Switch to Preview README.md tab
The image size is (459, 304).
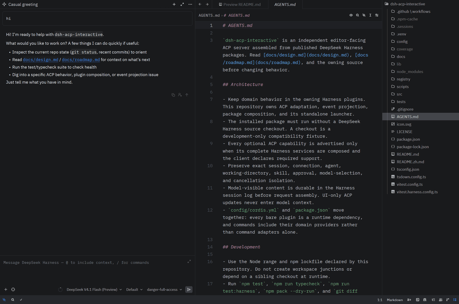tap(240, 4)
